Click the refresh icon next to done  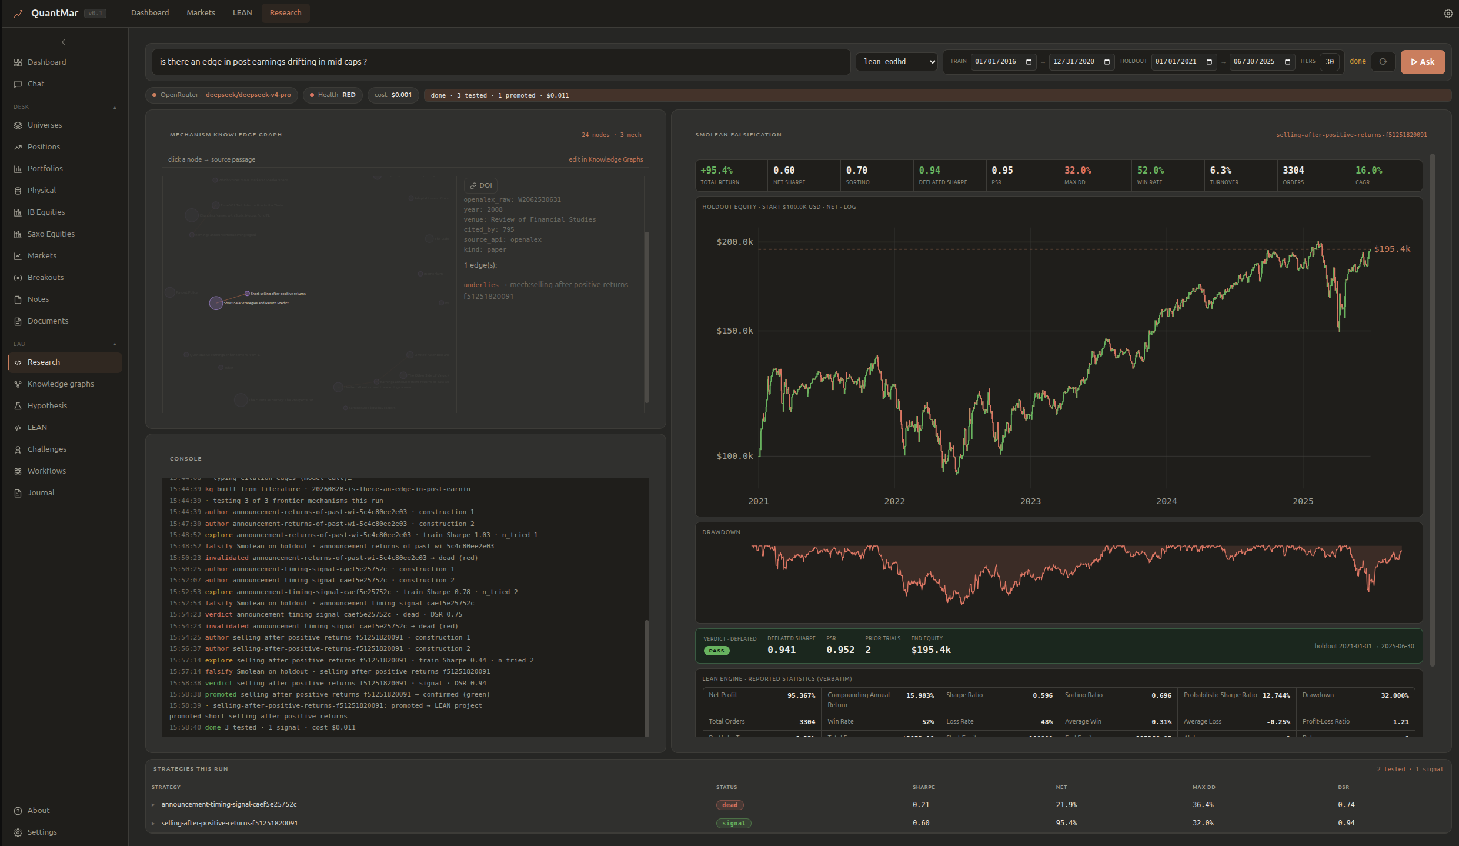point(1383,62)
